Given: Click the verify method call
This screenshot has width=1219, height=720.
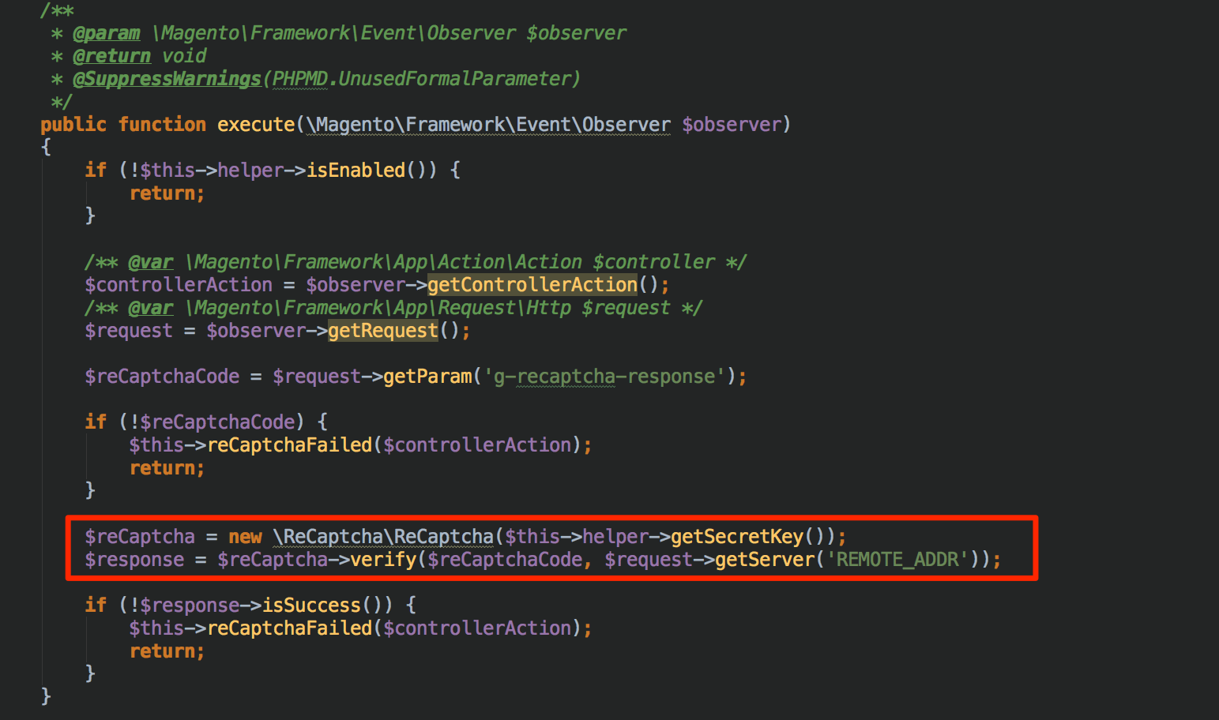Looking at the screenshot, I should point(382,560).
